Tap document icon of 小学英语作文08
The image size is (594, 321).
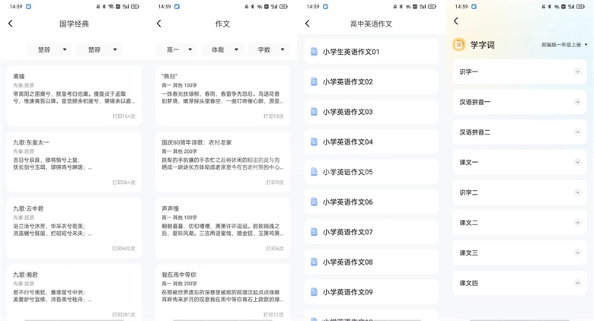point(314,262)
